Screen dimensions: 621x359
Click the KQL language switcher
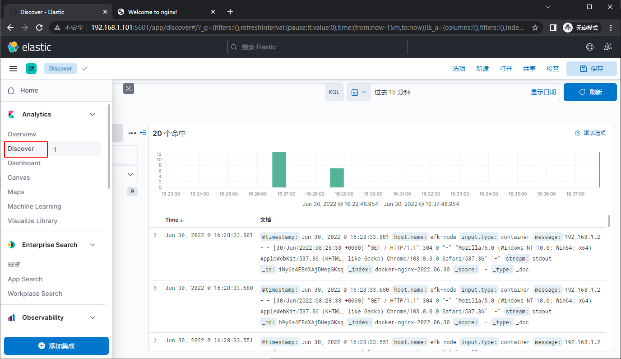click(334, 92)
